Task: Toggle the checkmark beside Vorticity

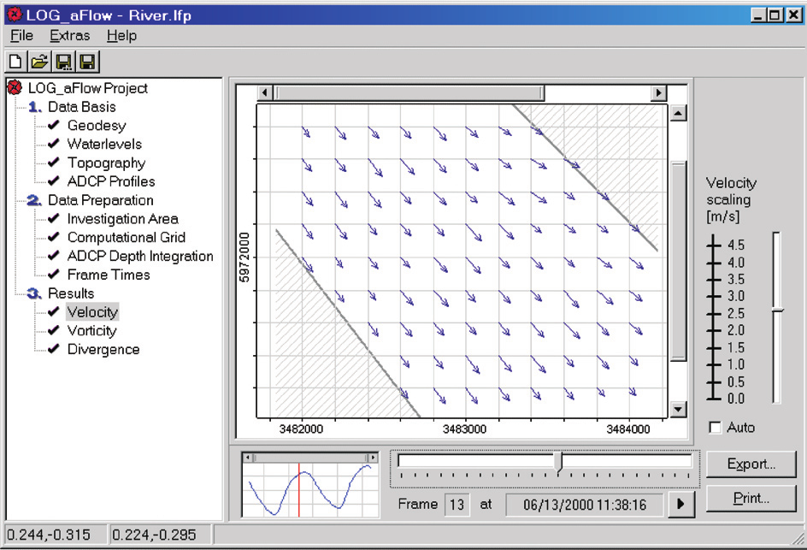Action: pos(55,330)
